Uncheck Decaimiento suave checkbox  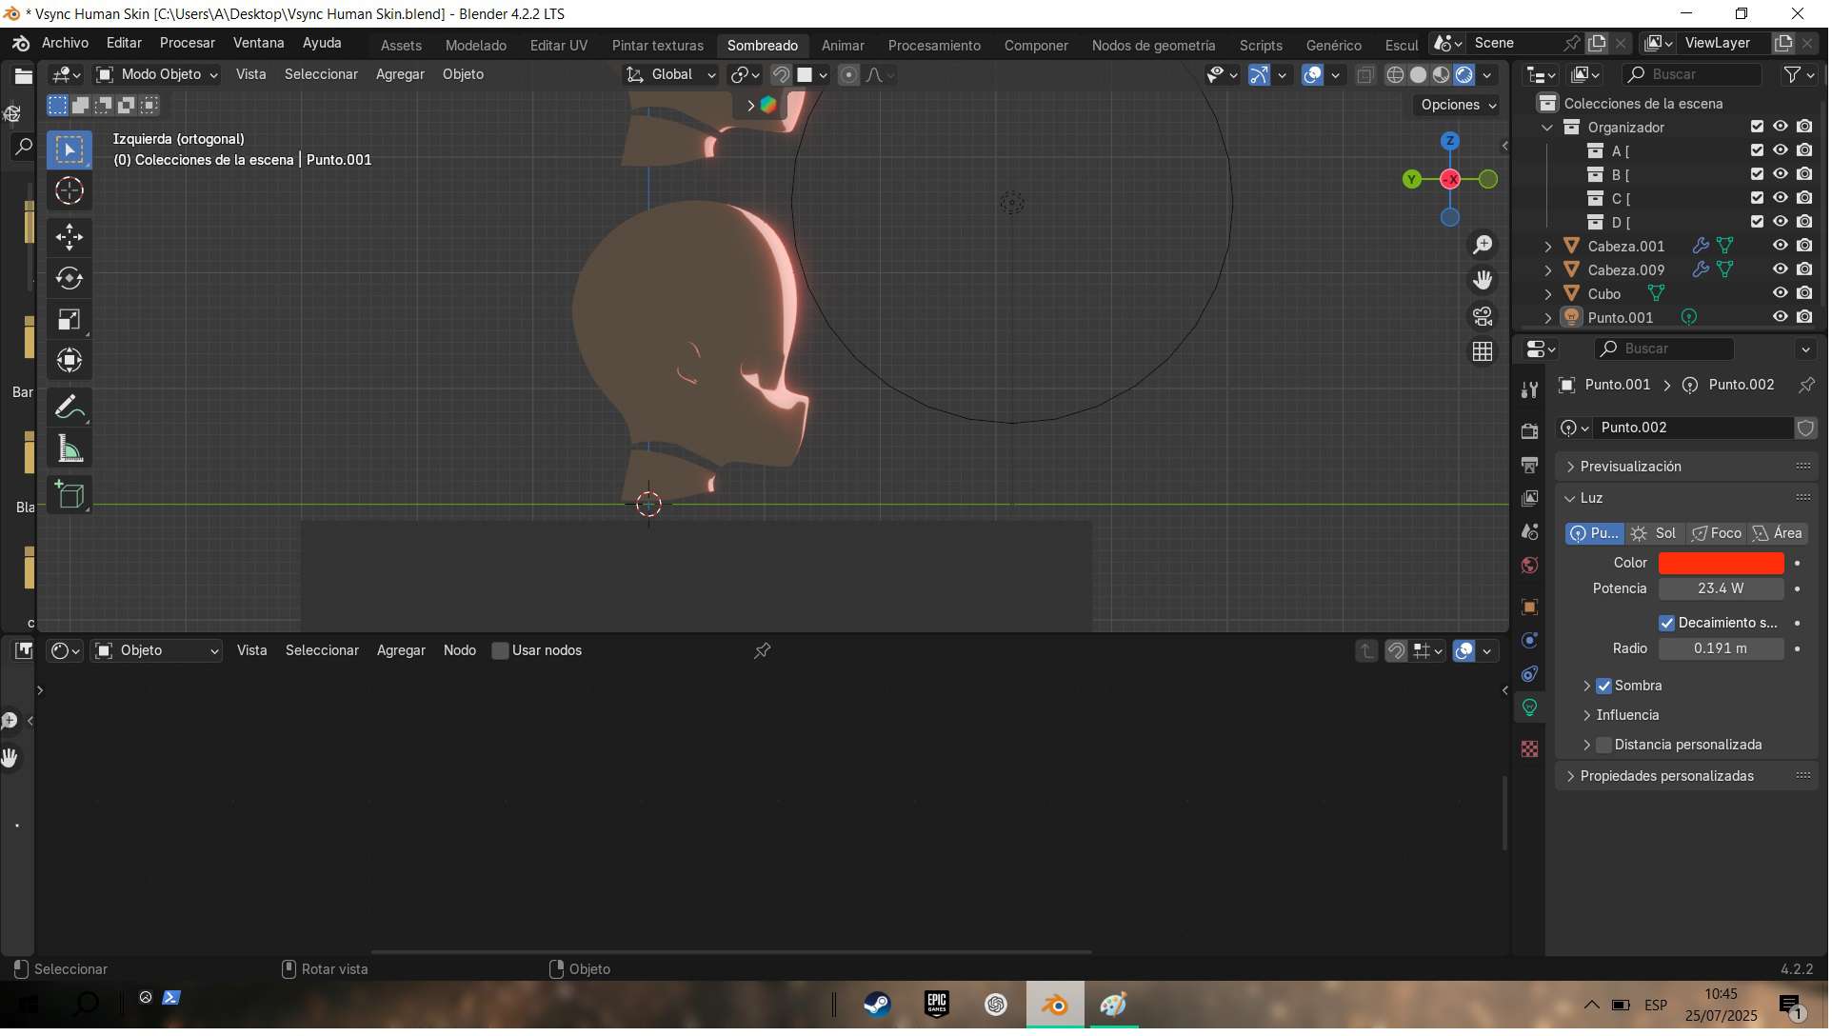coord(1669,625)
